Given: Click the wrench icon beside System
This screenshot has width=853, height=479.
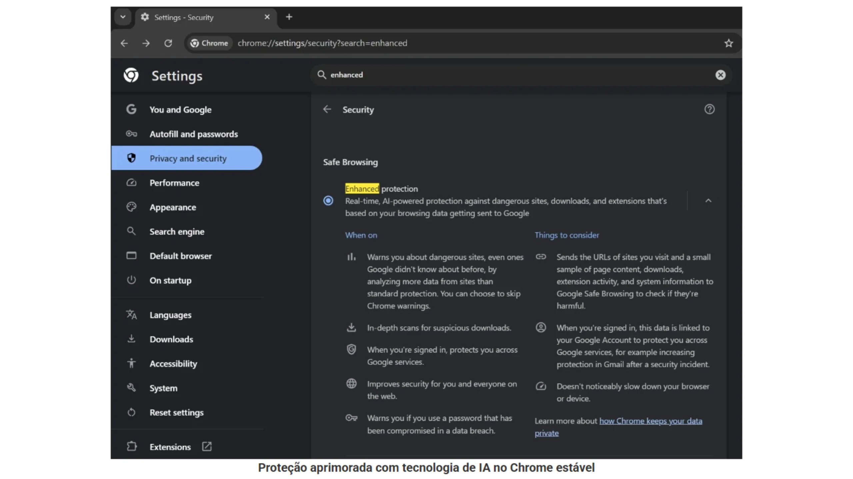Looking at the screenshot, I should [x=131, y=388].
